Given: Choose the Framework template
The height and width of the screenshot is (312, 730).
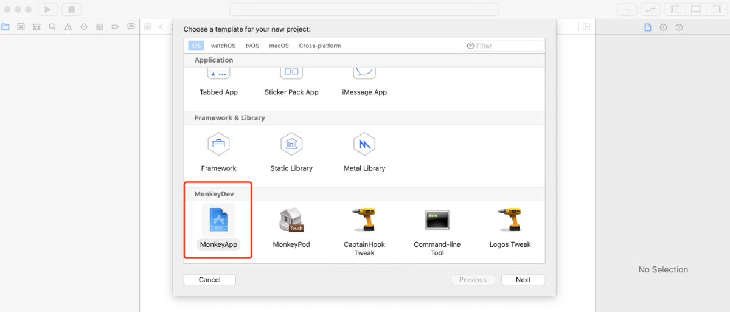Looking at the screenshot, I should (x=218, y=144).
